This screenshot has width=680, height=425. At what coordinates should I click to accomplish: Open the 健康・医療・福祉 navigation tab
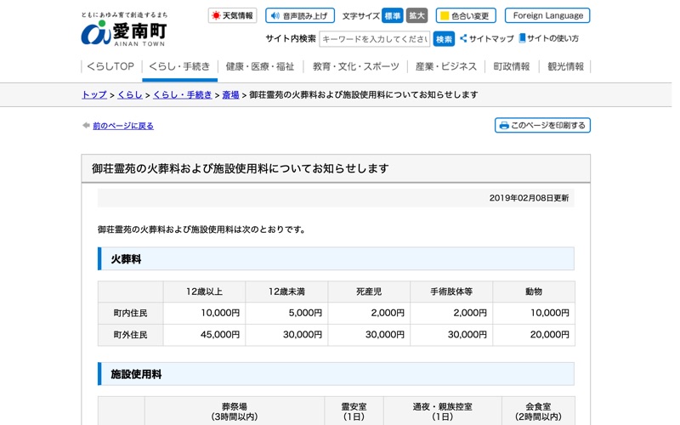coord(260,66)
